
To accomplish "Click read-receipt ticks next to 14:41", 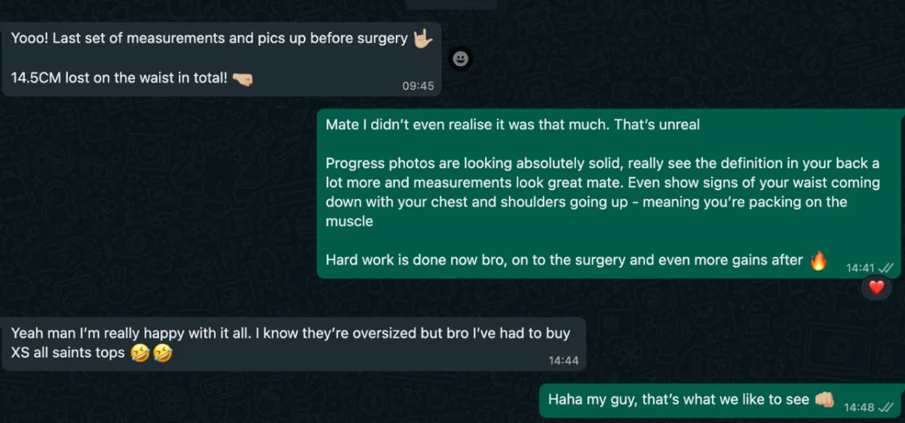I will click(887, 267).
